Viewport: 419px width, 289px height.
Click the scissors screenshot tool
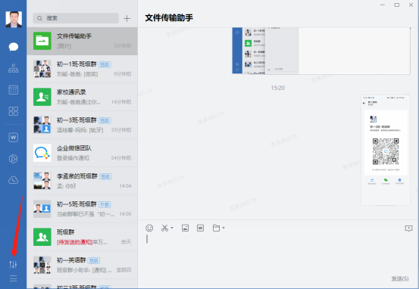(x=164, y=228)
